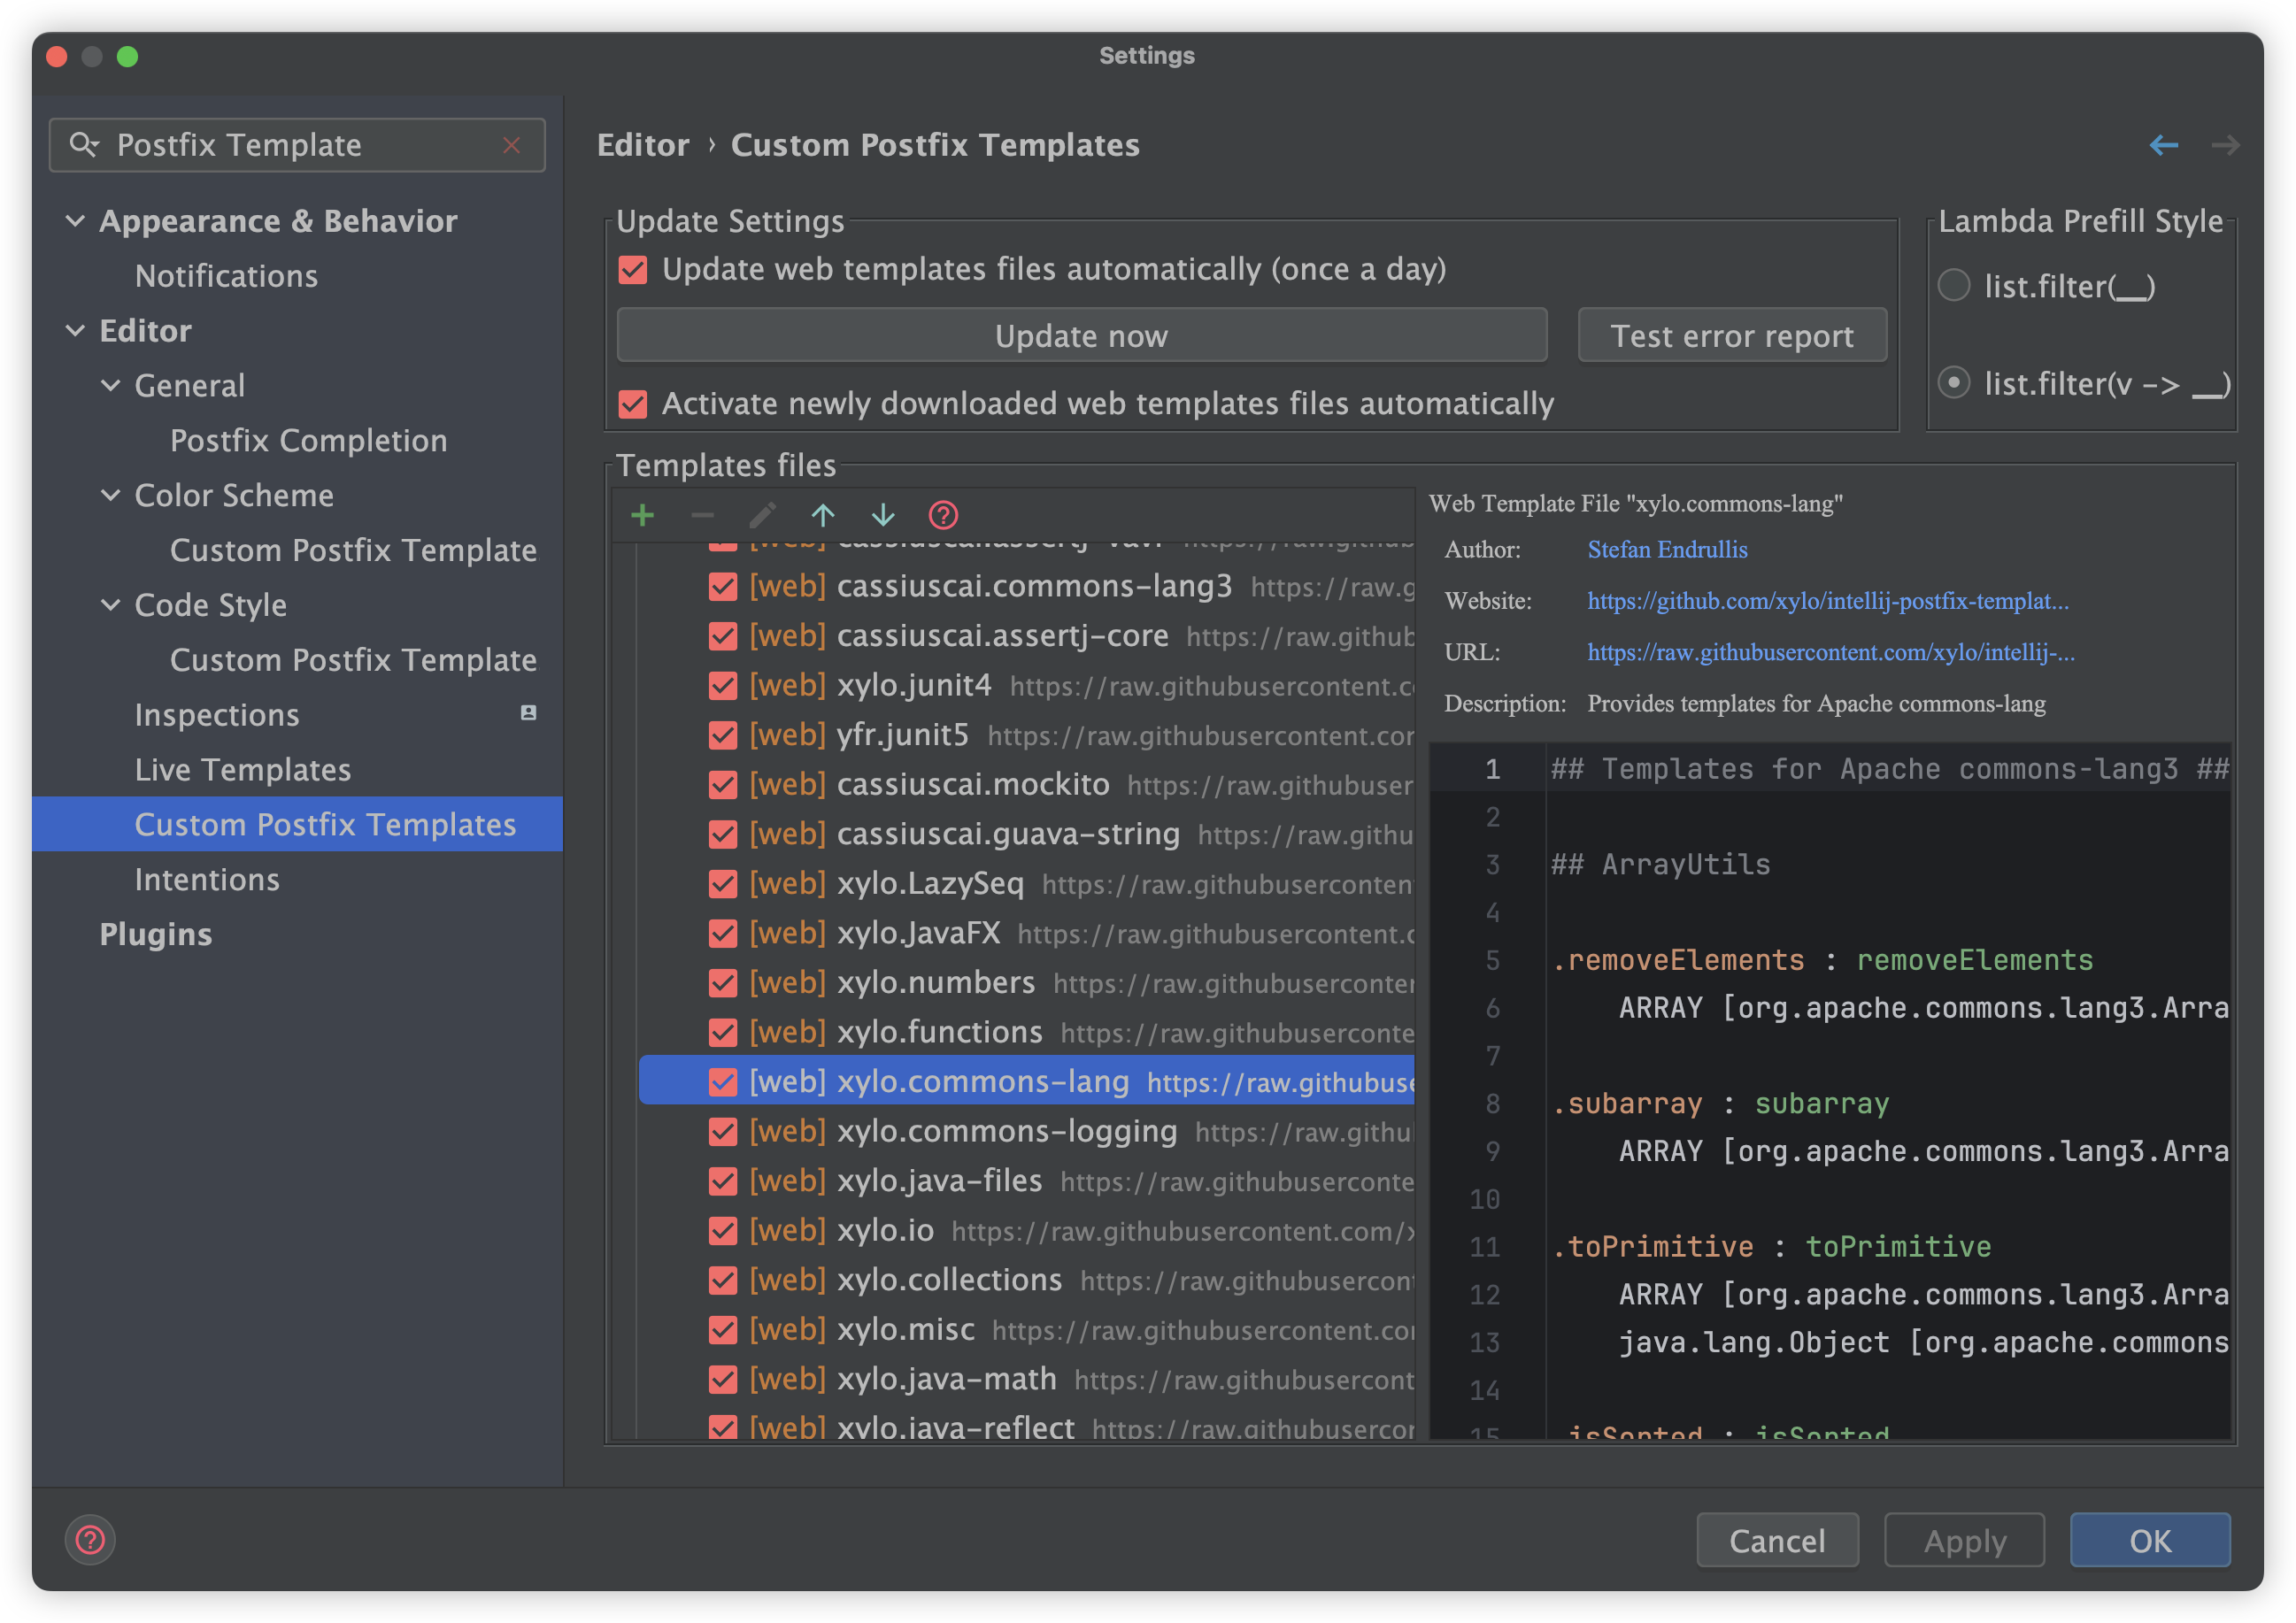Uncheck the xylo.junit4 template file

[x=722, y=685]
